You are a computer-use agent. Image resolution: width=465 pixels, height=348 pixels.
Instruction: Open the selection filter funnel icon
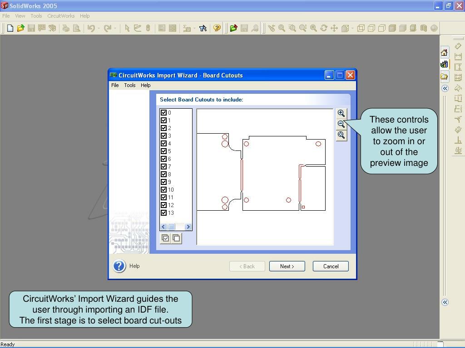click(203, 28)
